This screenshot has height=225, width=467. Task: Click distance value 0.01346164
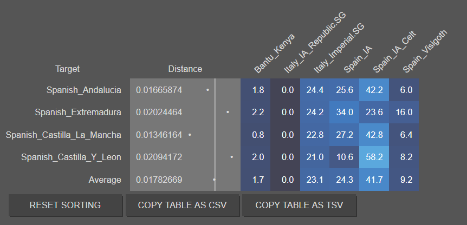click(159, 135)
